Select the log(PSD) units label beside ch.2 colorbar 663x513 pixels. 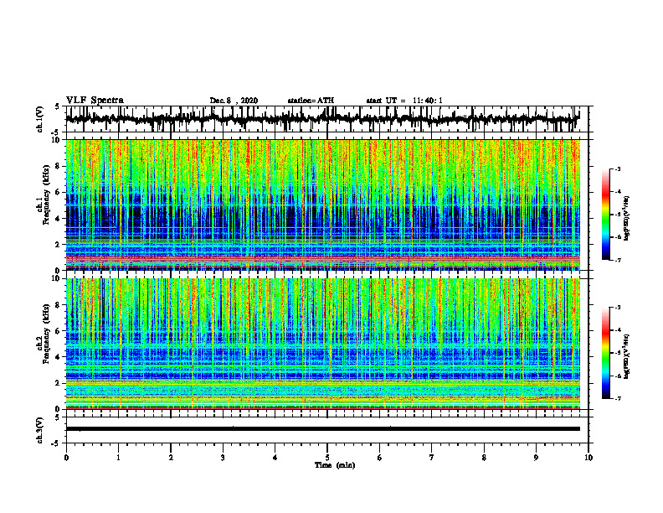click(627, 356)
